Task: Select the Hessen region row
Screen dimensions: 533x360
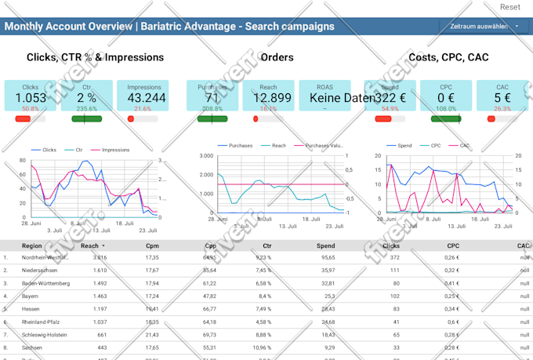Action: (266, 309)
